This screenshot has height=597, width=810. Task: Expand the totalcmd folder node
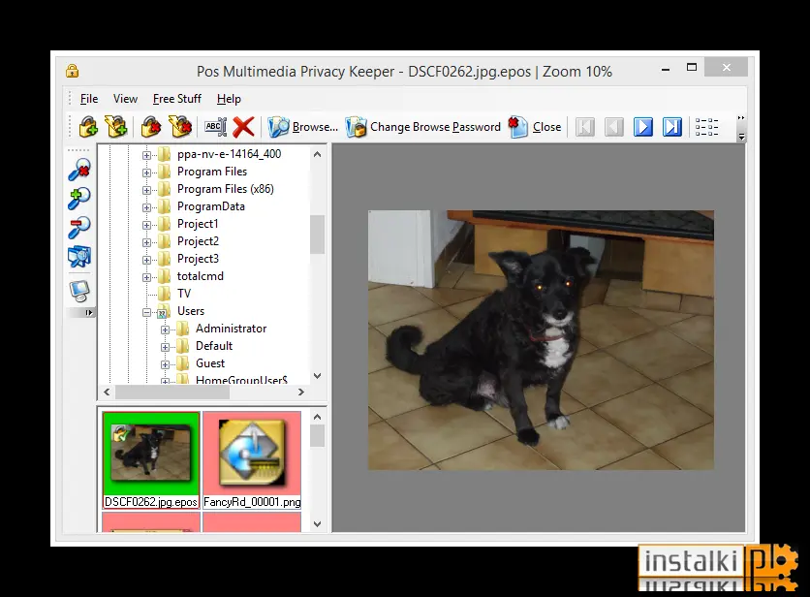[x=146, y=277]
